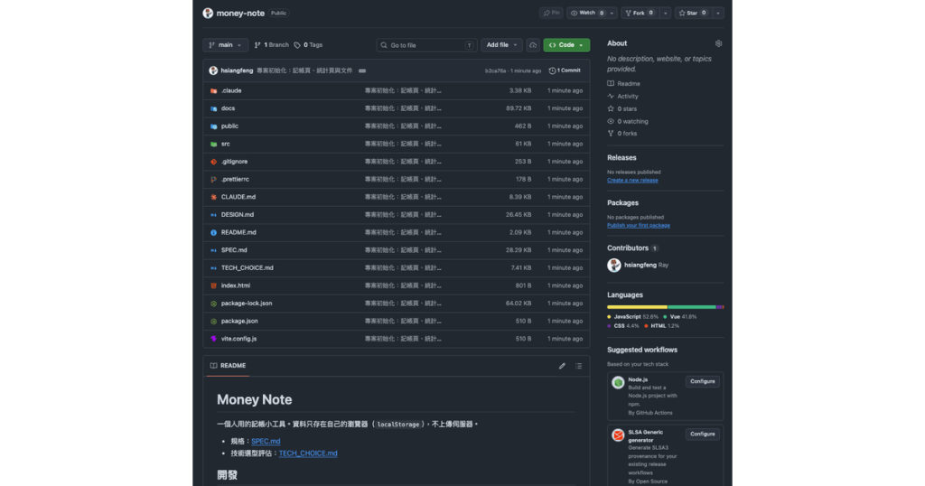Click the TECH_CHOICE.md file icon
The height and width of the screenshot is (486, 925).
pyautogui.click(x=213, y=267)
